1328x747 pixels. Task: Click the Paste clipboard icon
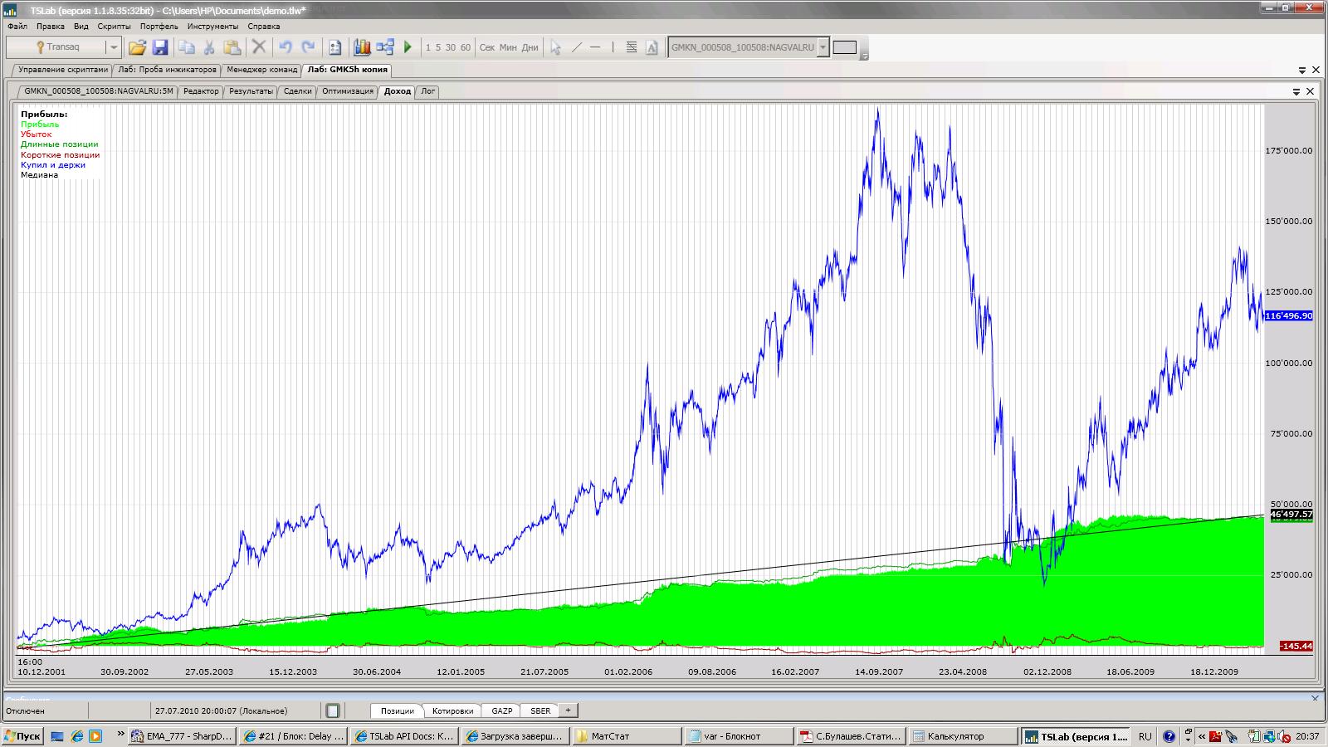232,47
